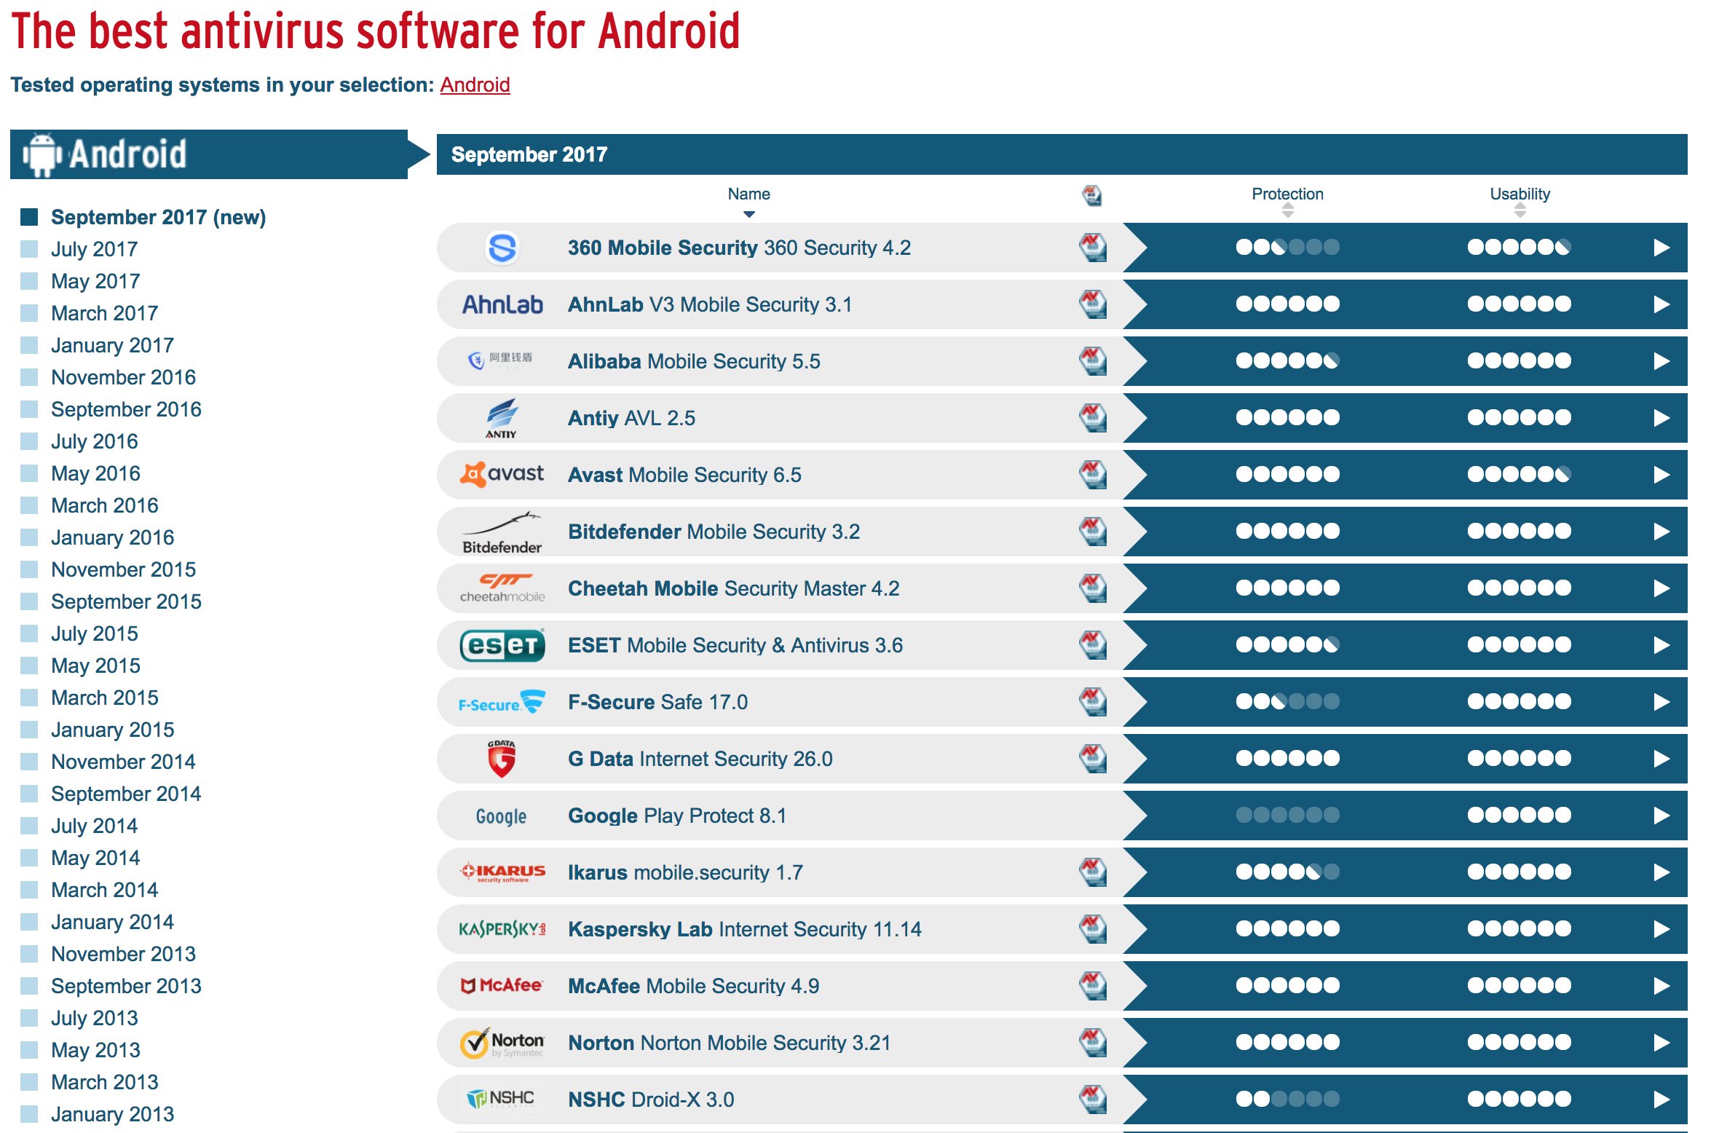Click the Norton logo
This screenshot has height=1133, width=1711.
point(502,1043)
